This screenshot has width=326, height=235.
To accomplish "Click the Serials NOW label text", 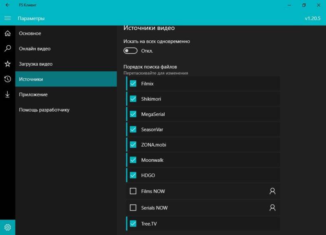I will click(x=154, y=208).
